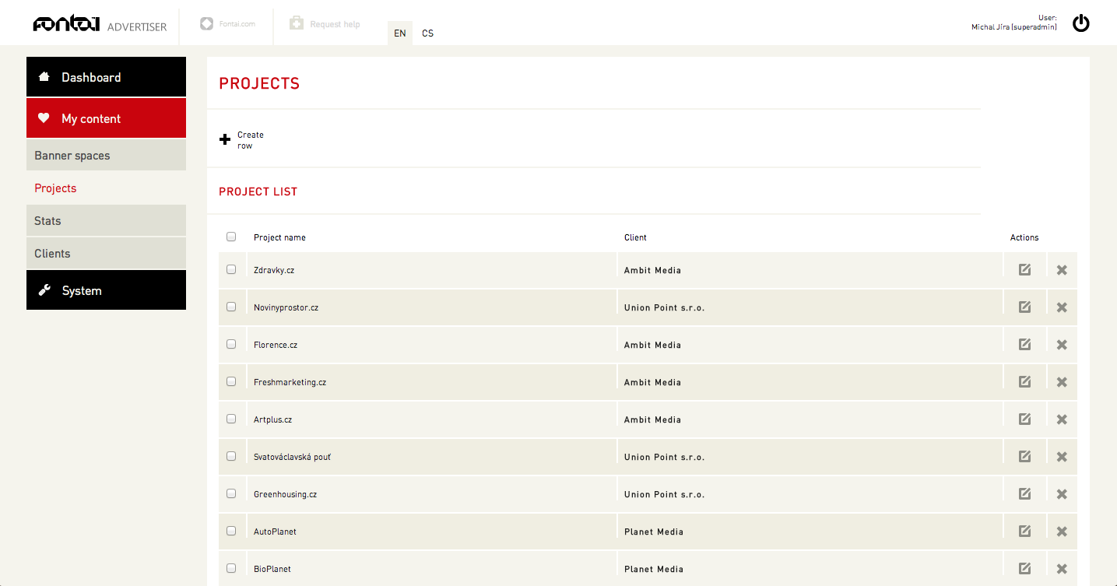
Task: Check the Freshmarketing.cz row checkbox
Action: pyautogui.click(x=231, y=381)
